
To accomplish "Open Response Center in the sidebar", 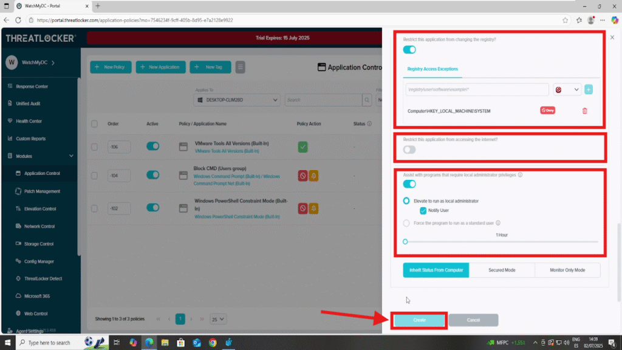I will [x=32, y=86].
